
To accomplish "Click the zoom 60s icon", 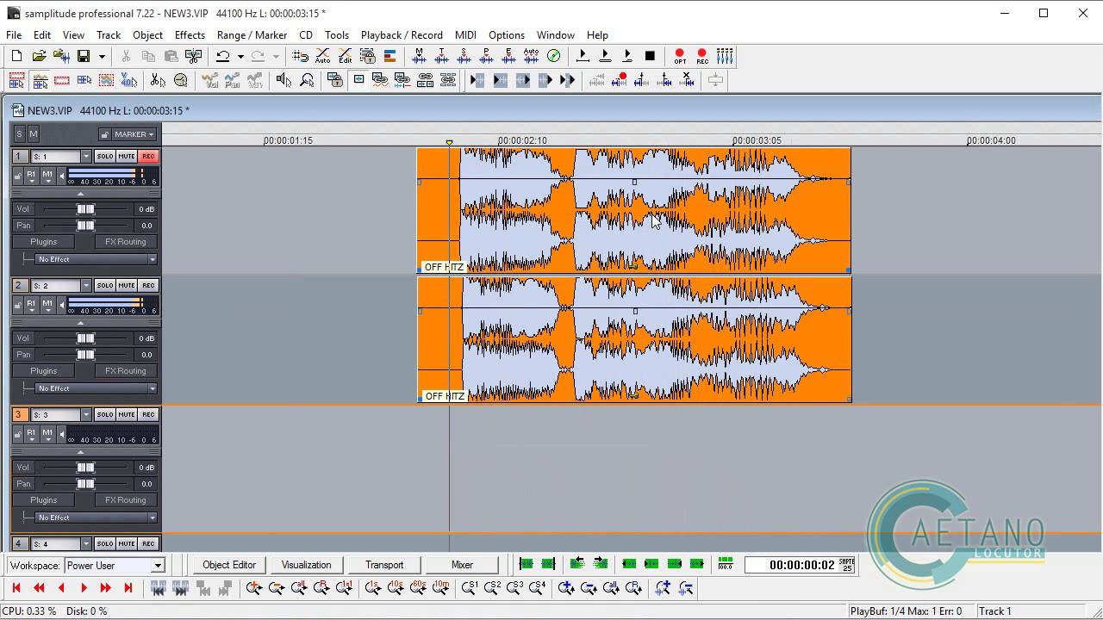I will (417, 588).
